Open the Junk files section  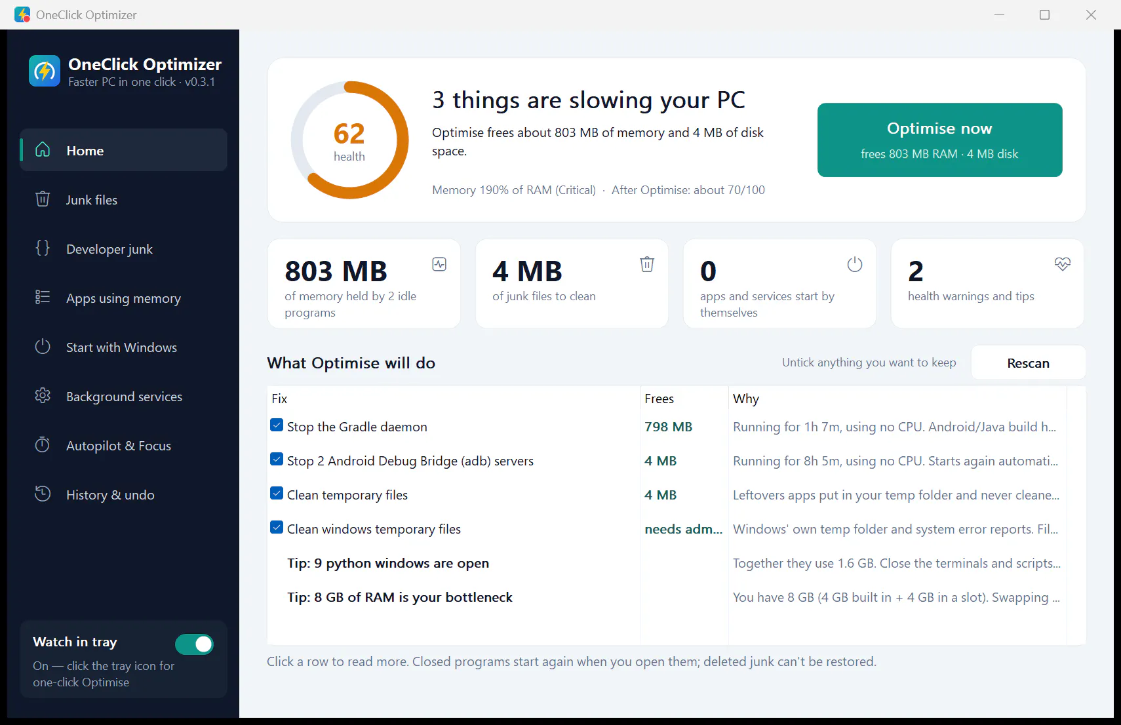(x=124, y=199)
